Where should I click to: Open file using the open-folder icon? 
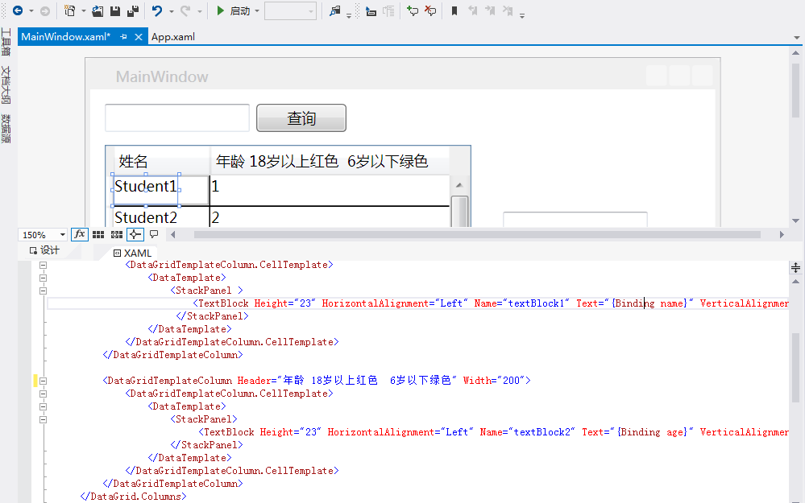tap(97, 10)
